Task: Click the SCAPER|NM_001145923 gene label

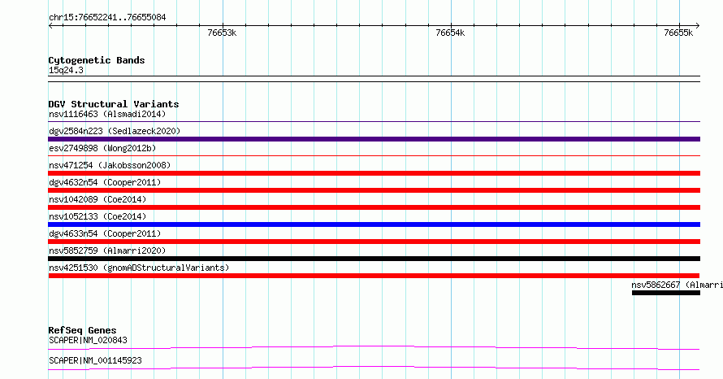Action: 95,360
